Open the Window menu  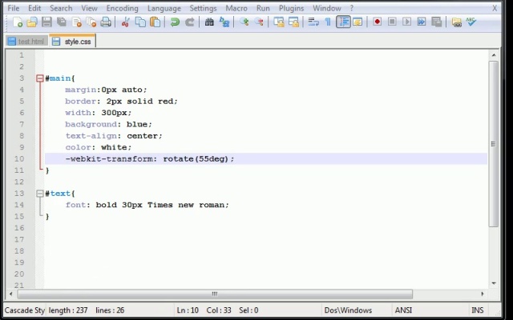point(327,8)
